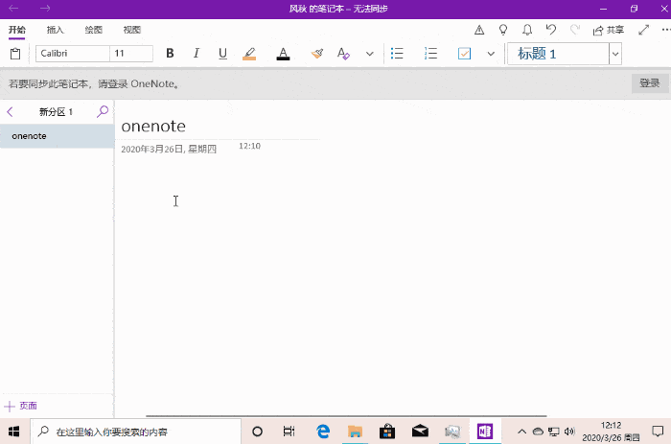Go forward with the title bar arrow
This screenshot has height=444, width=671.
tap(45, 8)
